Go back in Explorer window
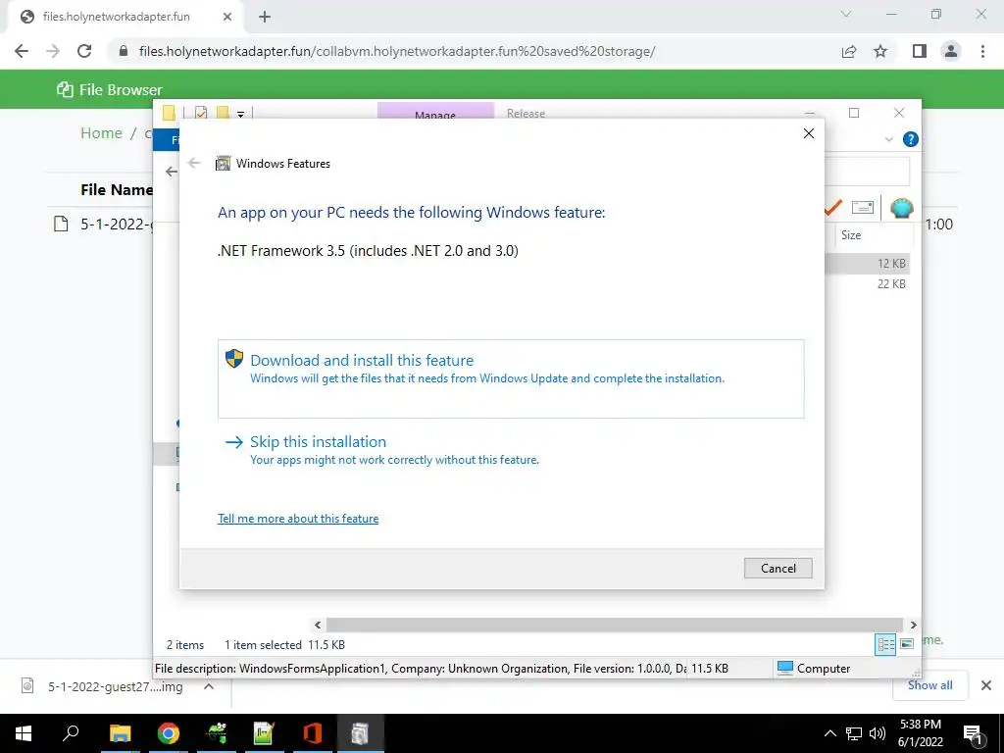This screenshot has height=753, width=1004. click(171, 172)
